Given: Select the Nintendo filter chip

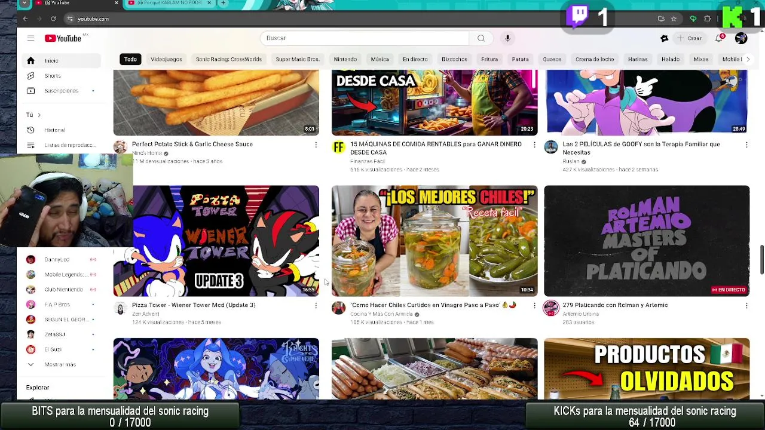Looking at the screenshot, I should click(x=345, y=59).
